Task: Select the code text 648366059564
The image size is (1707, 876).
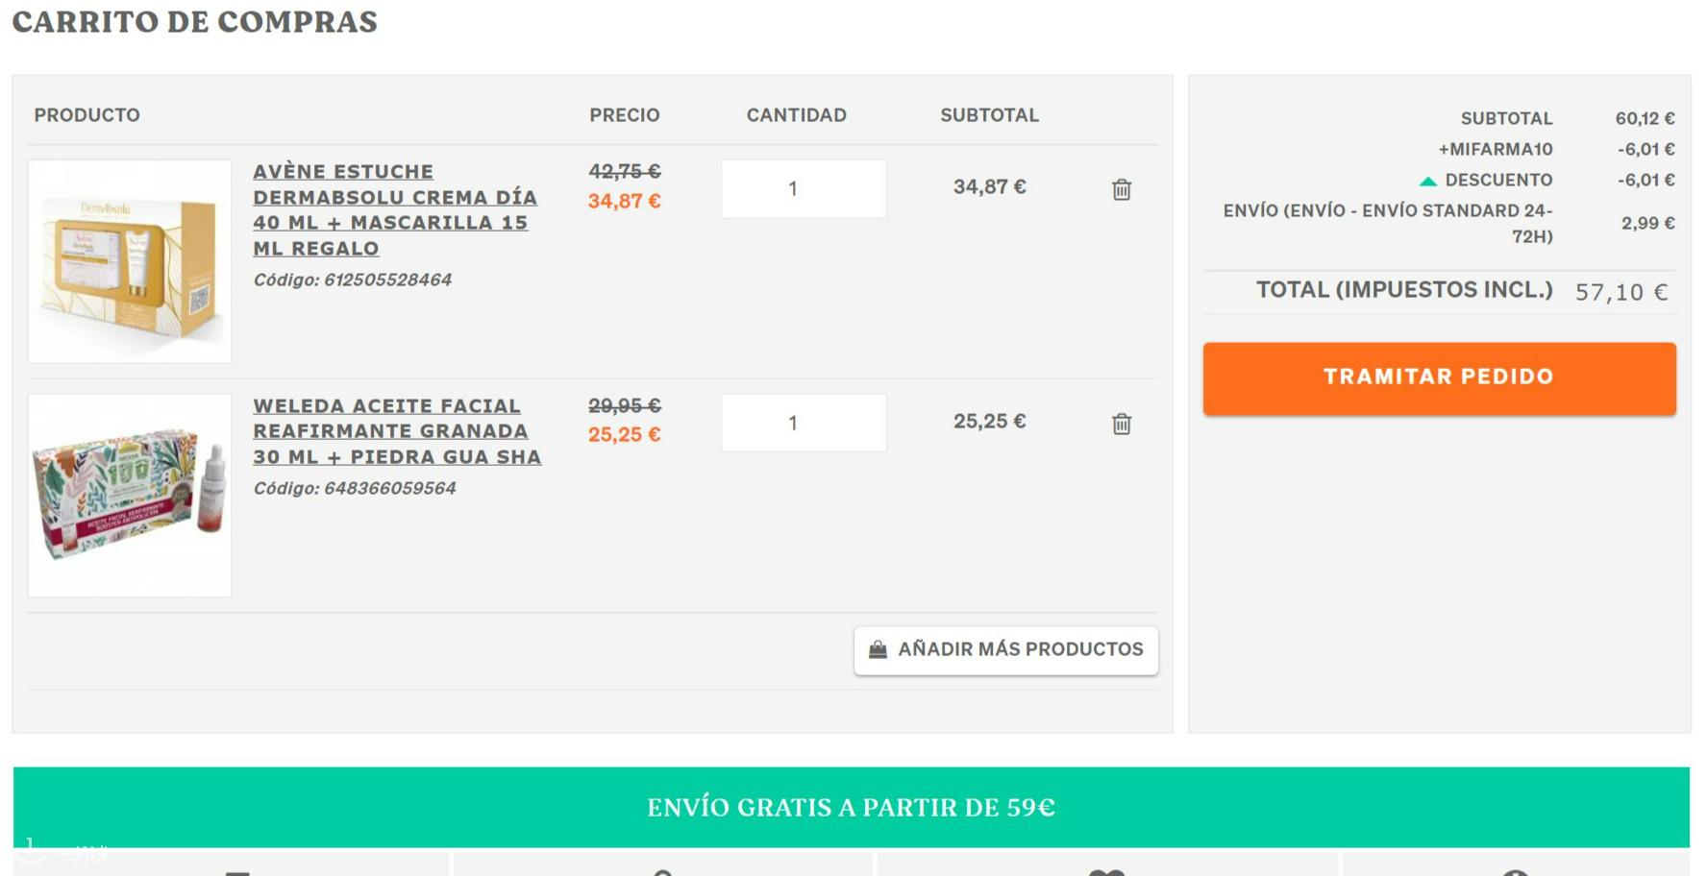Action: point(389,488)
